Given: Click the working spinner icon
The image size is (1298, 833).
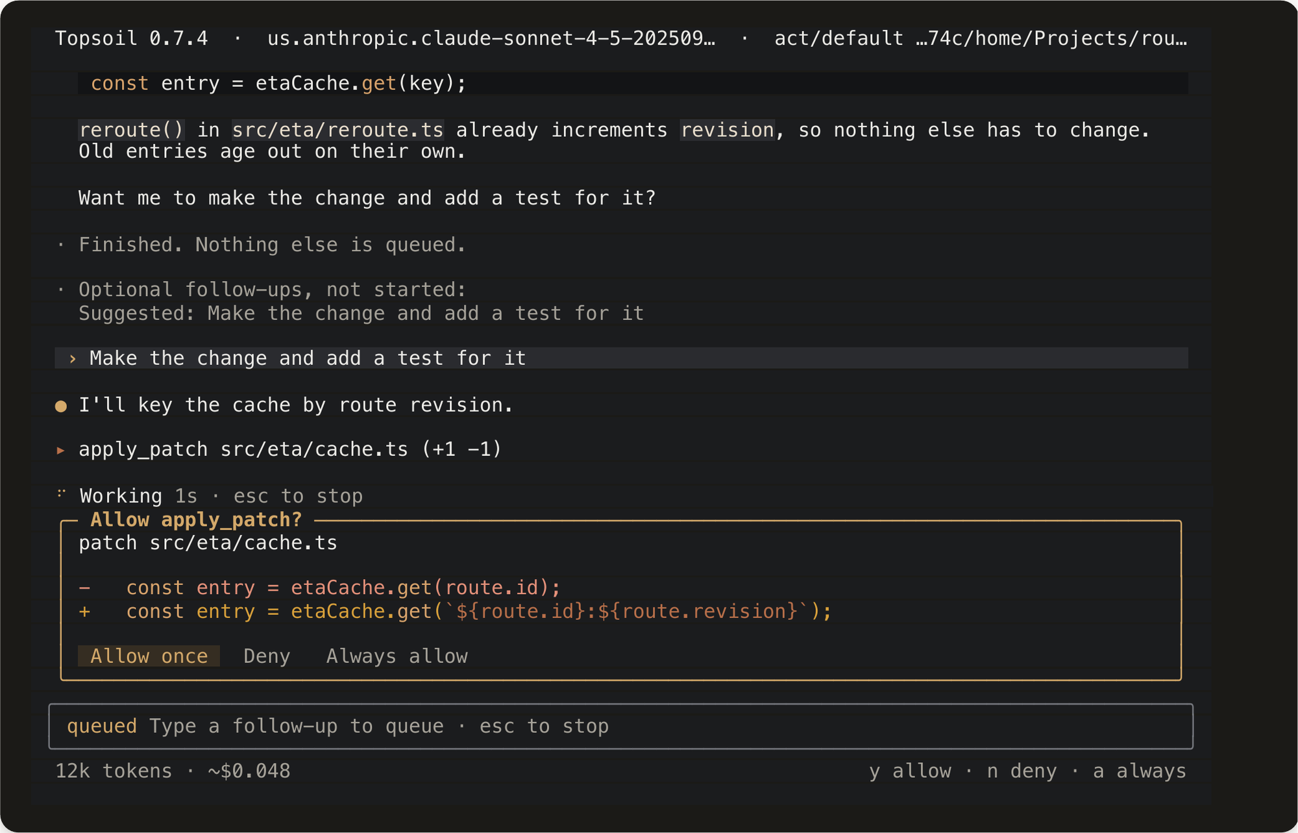Looking at the screenshot, I should (61, 494).
